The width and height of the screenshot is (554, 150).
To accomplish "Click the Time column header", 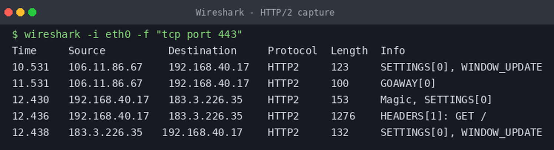I will point(24,50).
